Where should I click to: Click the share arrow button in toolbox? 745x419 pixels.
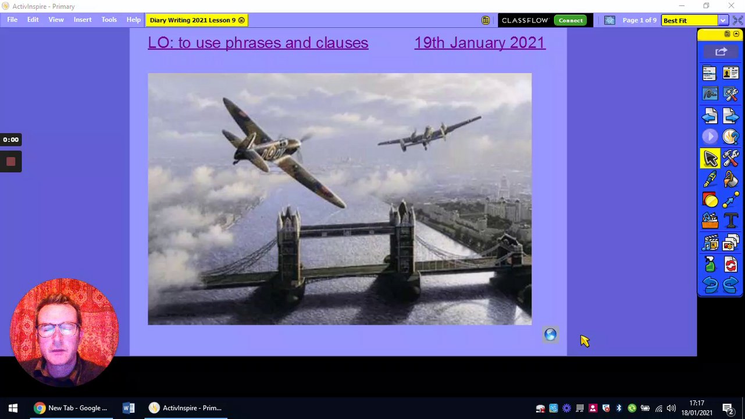(x=721, y=52)
